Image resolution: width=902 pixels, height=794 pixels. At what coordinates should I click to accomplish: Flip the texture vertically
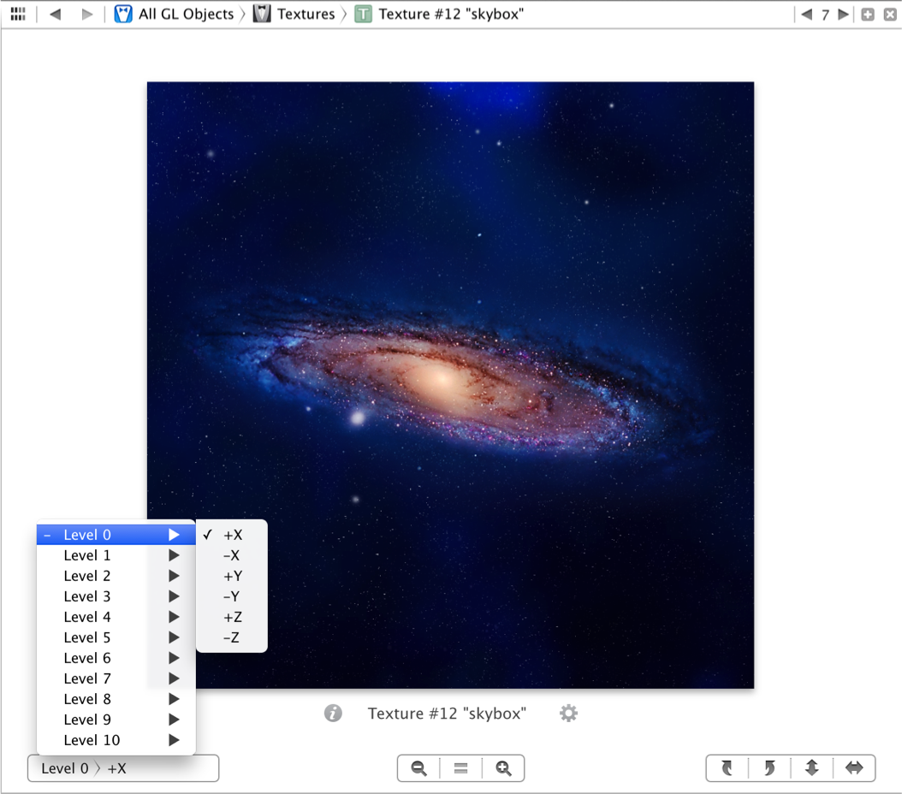tap(811, 768)
